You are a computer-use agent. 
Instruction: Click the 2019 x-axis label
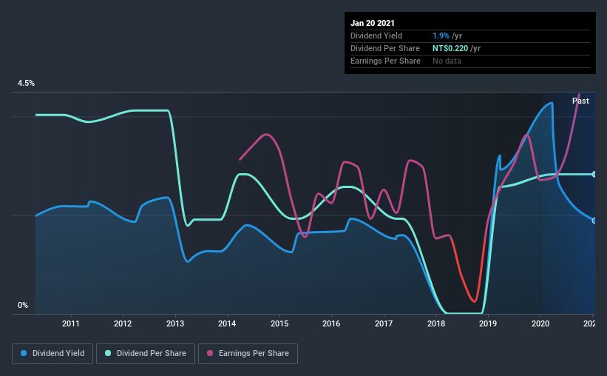click(x=488, y=323)
